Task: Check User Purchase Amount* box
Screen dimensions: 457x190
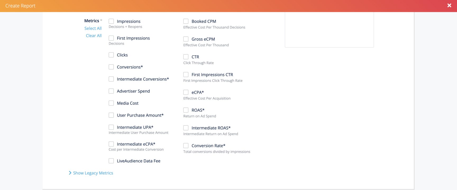Action: tap(111, 115)
